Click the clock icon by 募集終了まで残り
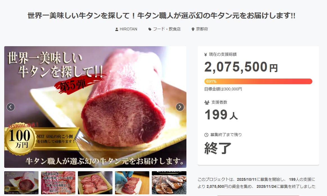This screenshot has height=196, width=327. pos(206,135)
